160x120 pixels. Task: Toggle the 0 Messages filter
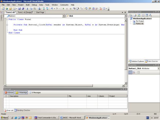pyautogui.click(x=35, y=93)
